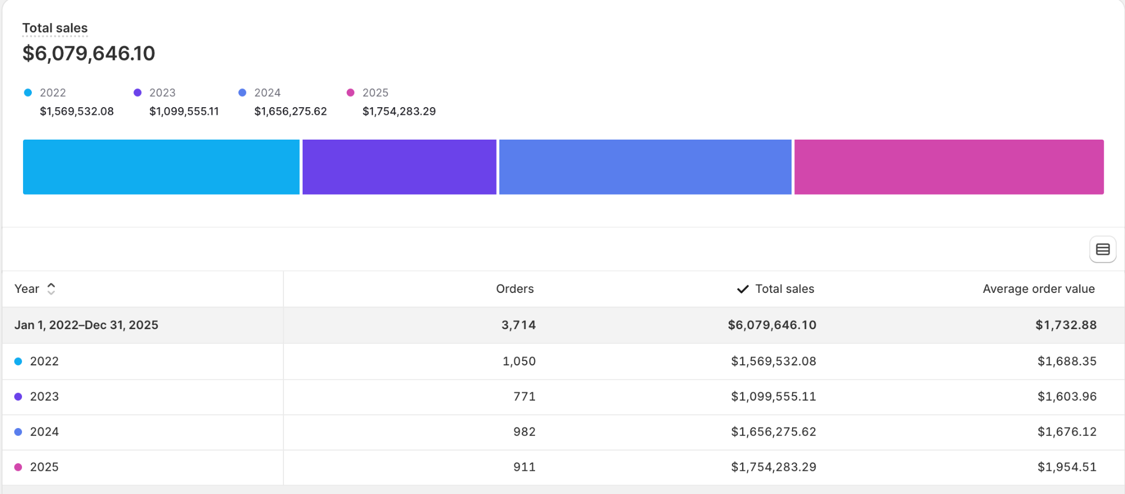Select the cyan 2022 bar segment
This screenshot has width=1125, height=494.
click(161, 167)
